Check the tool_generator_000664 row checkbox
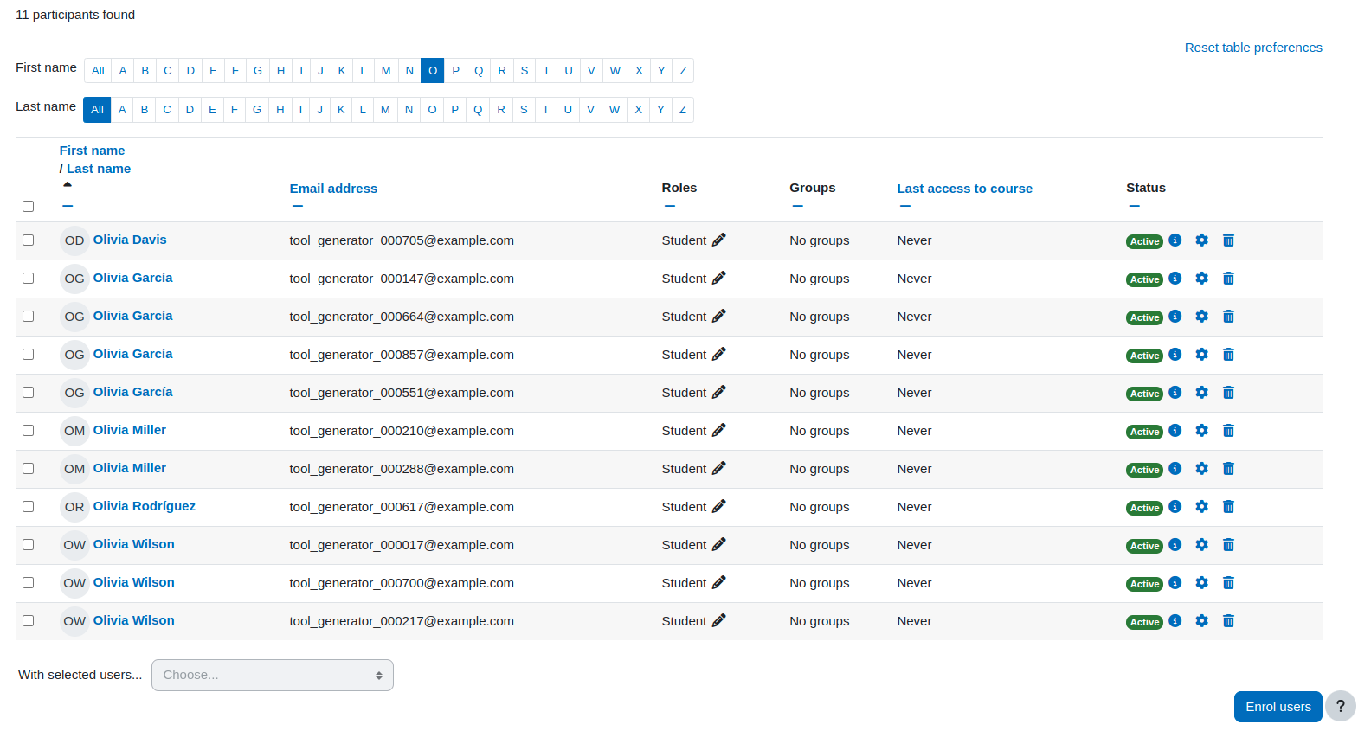Screen dimensions: 1371x731 pyautogui.click(x=28, y=316)
